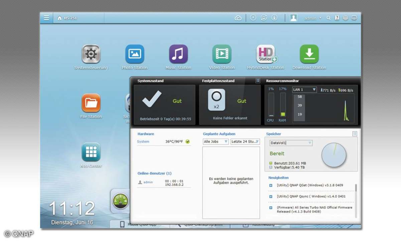Click the admin user avatar

click(293, 18)
